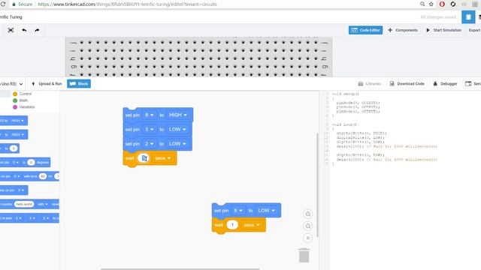Click the degrees value field on the servo palette block
Viewport: 481px width, 270px height.
click(x=31, y=162)
